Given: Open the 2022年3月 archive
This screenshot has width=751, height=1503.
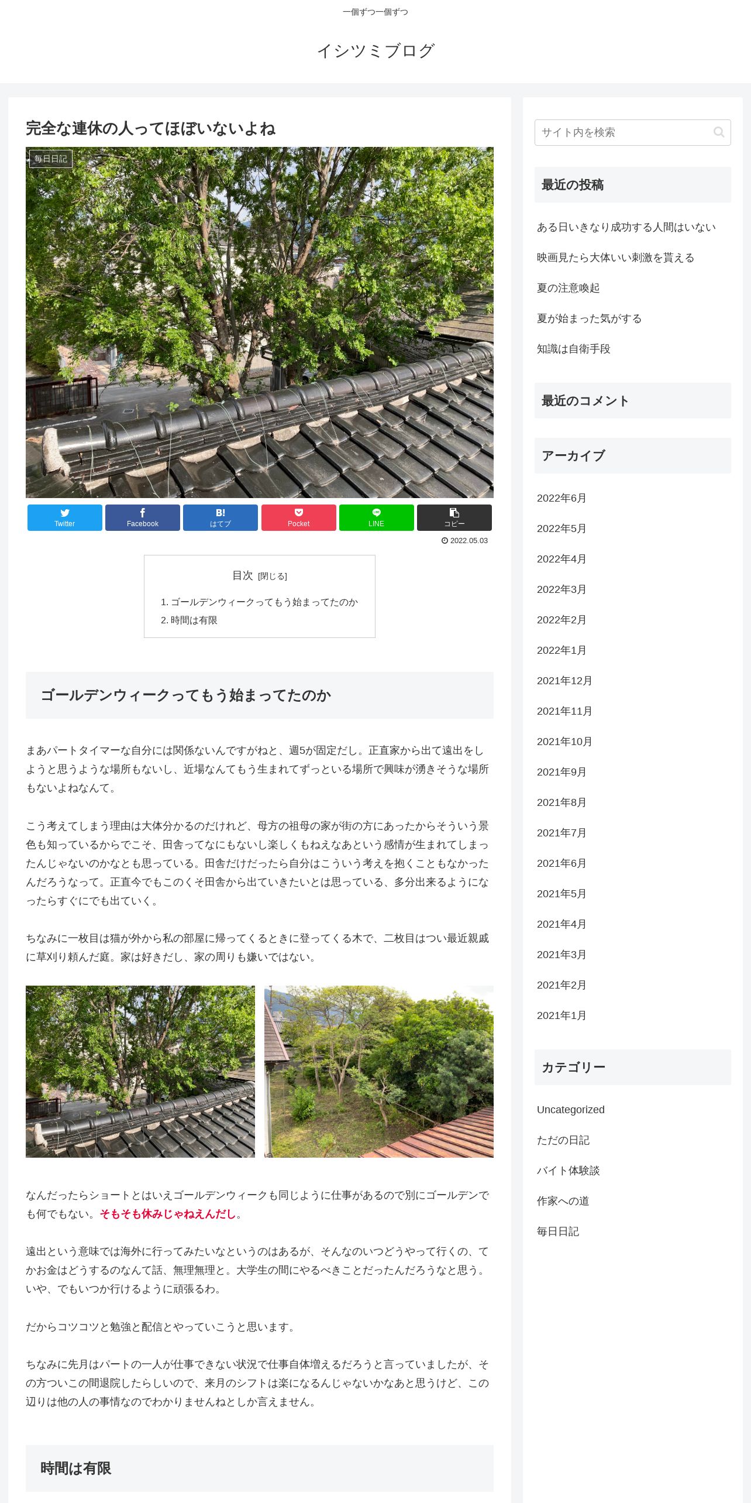Looking at the screenshot, I should (561, 589).
